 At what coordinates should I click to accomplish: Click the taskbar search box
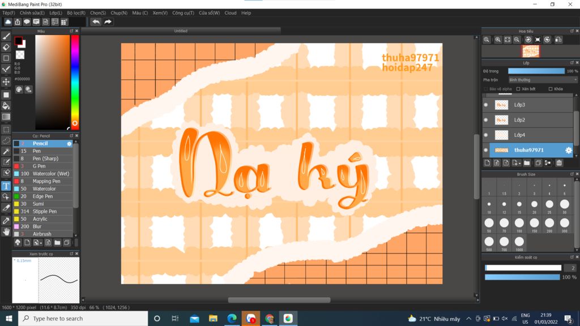coord(83,318)
